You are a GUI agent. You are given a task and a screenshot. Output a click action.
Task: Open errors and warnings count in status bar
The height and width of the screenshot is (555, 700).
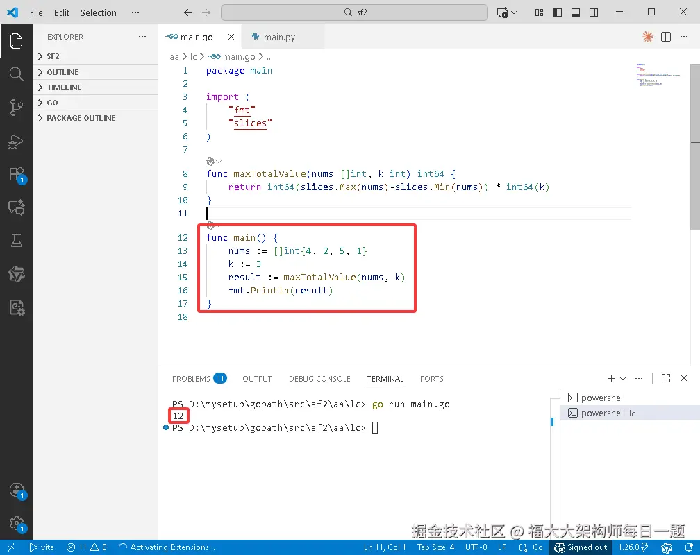(x=87, y=547)
